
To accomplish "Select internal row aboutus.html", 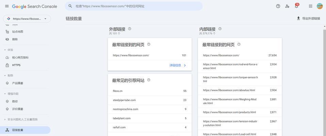I will [x=240, y=90].
